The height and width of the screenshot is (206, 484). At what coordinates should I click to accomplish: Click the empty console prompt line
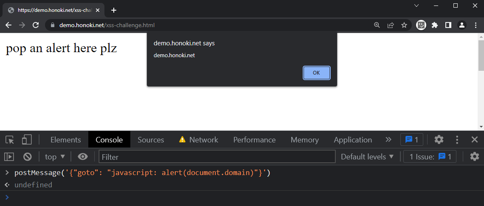pyautogui.click(x=242, y=197)
